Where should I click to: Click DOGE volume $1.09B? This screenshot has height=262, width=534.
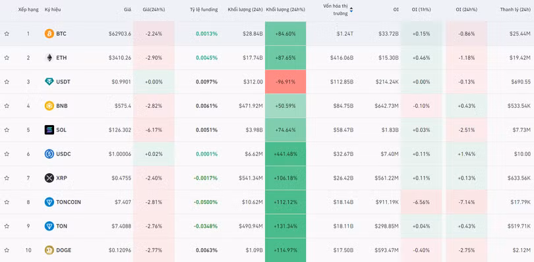[254, 250]
